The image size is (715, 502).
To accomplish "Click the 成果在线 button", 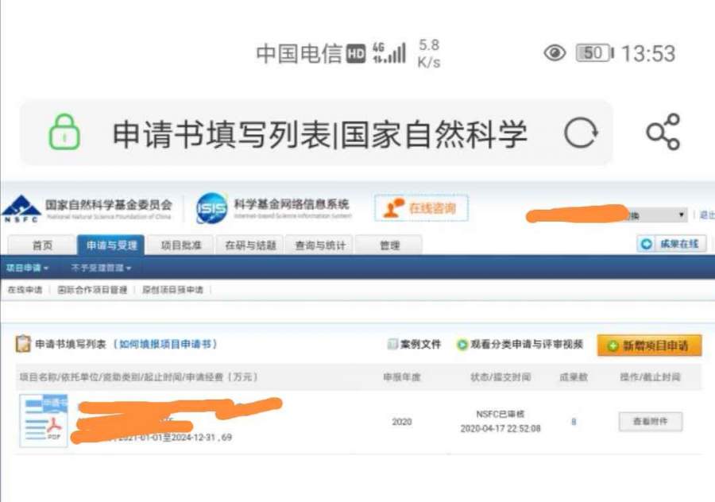I will click(x=671, y=244).
